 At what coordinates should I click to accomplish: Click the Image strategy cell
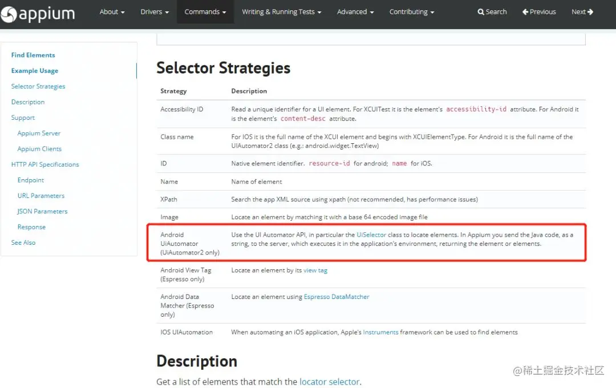pyautogui.click(x=169, y=217)
